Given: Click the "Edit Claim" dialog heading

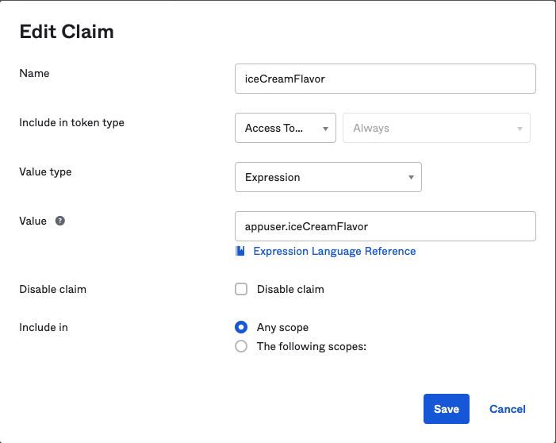Looking at the screenshot, I should click(x=67, y=32).
